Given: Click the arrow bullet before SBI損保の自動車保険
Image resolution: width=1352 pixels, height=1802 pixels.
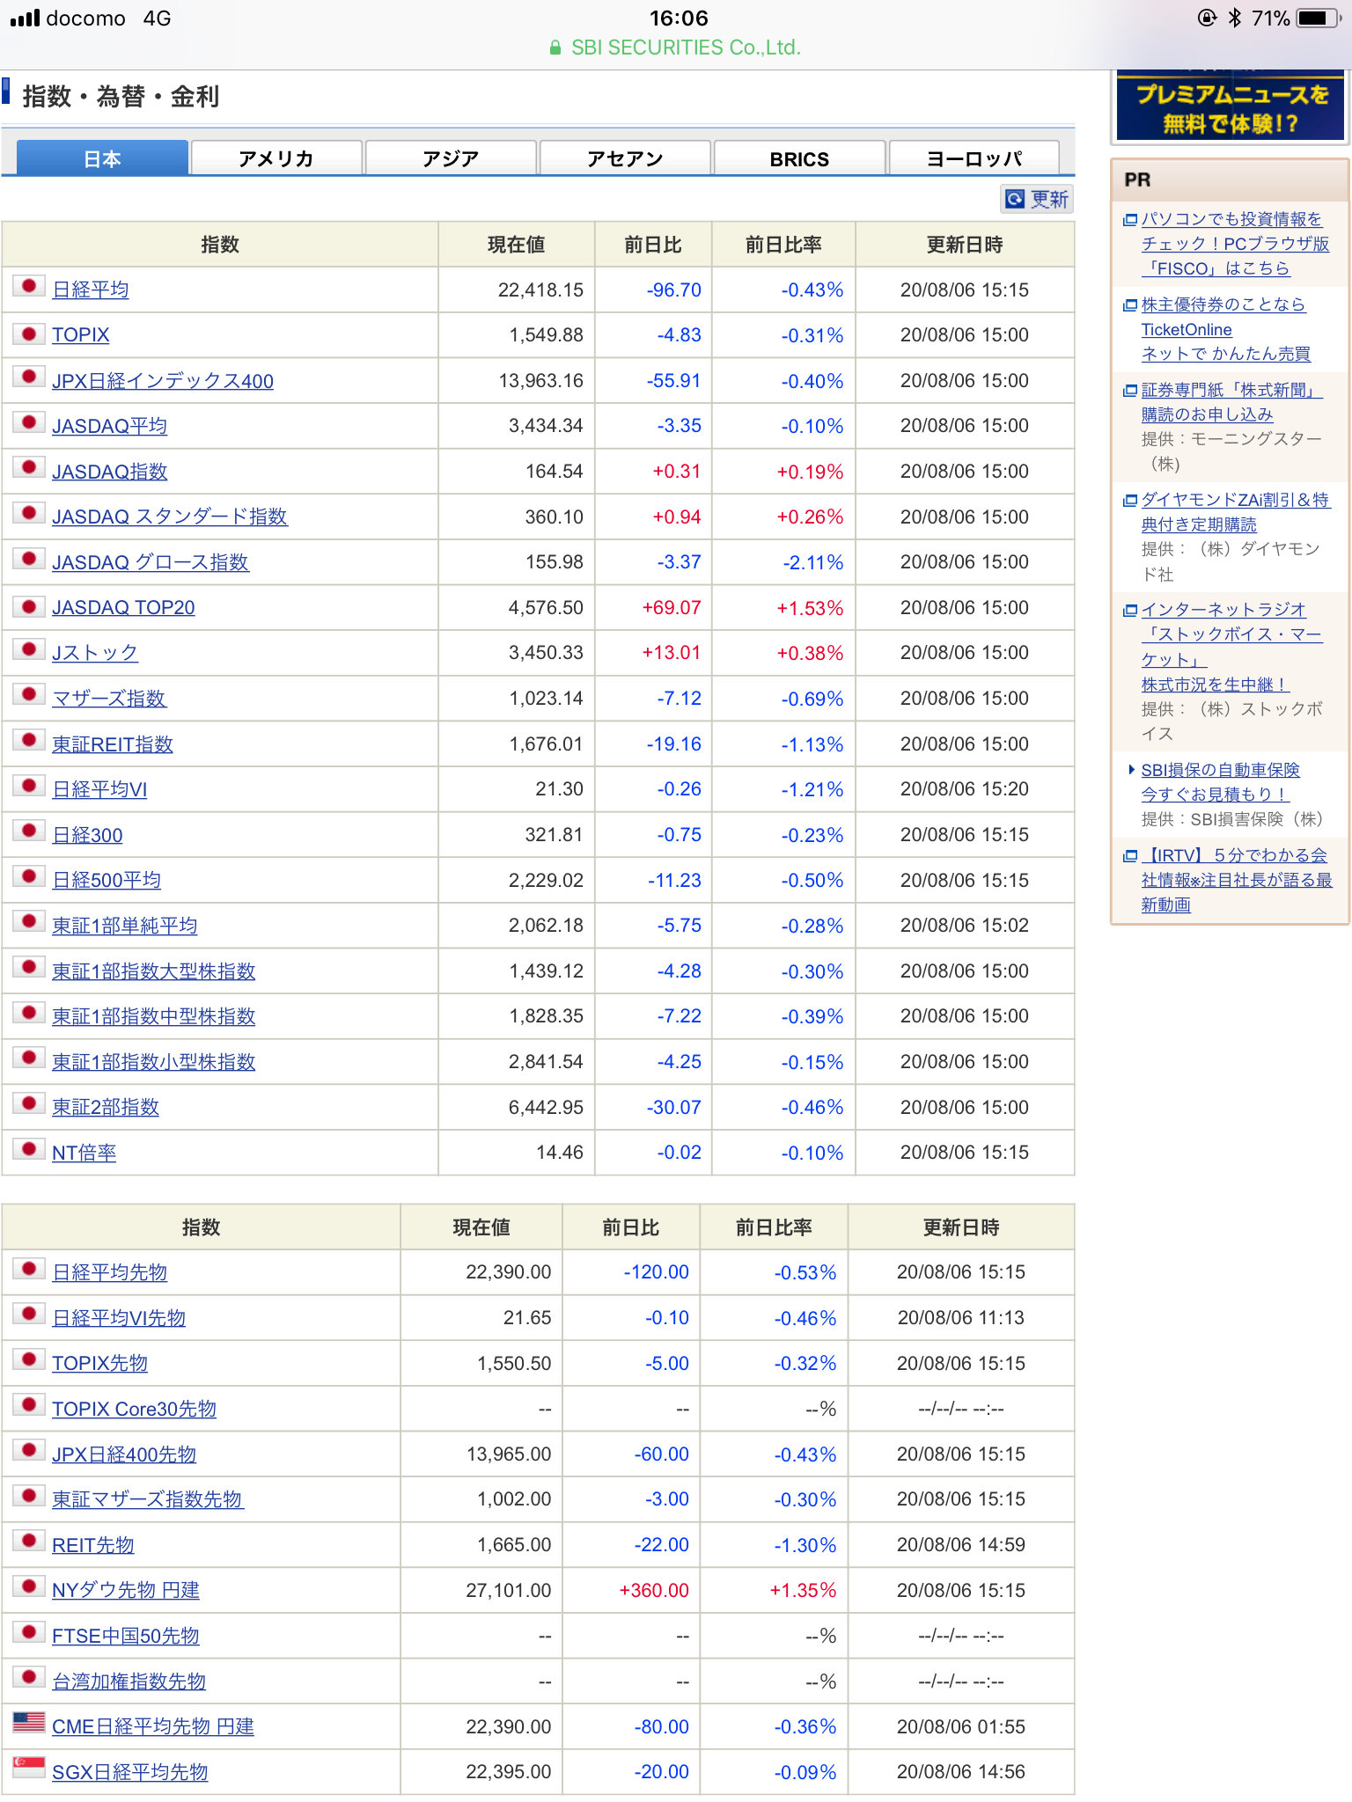Looking at the screenshot, I should coord(1132,770).
